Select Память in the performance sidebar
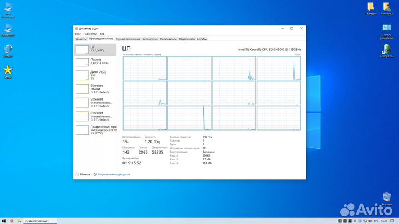This screenshot has height=224, width=399. 95,60
